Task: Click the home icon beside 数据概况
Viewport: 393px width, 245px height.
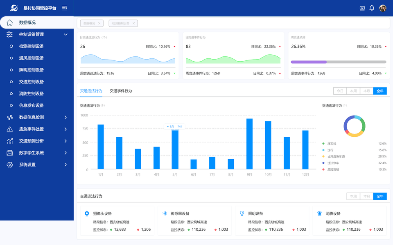Action: pyautogui.click(x=9, y=22)
